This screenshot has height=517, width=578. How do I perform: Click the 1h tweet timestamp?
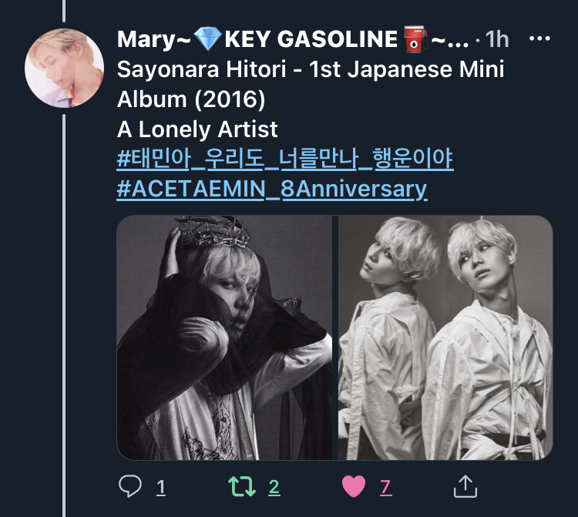pyautogui.click(x=497, y=39)
